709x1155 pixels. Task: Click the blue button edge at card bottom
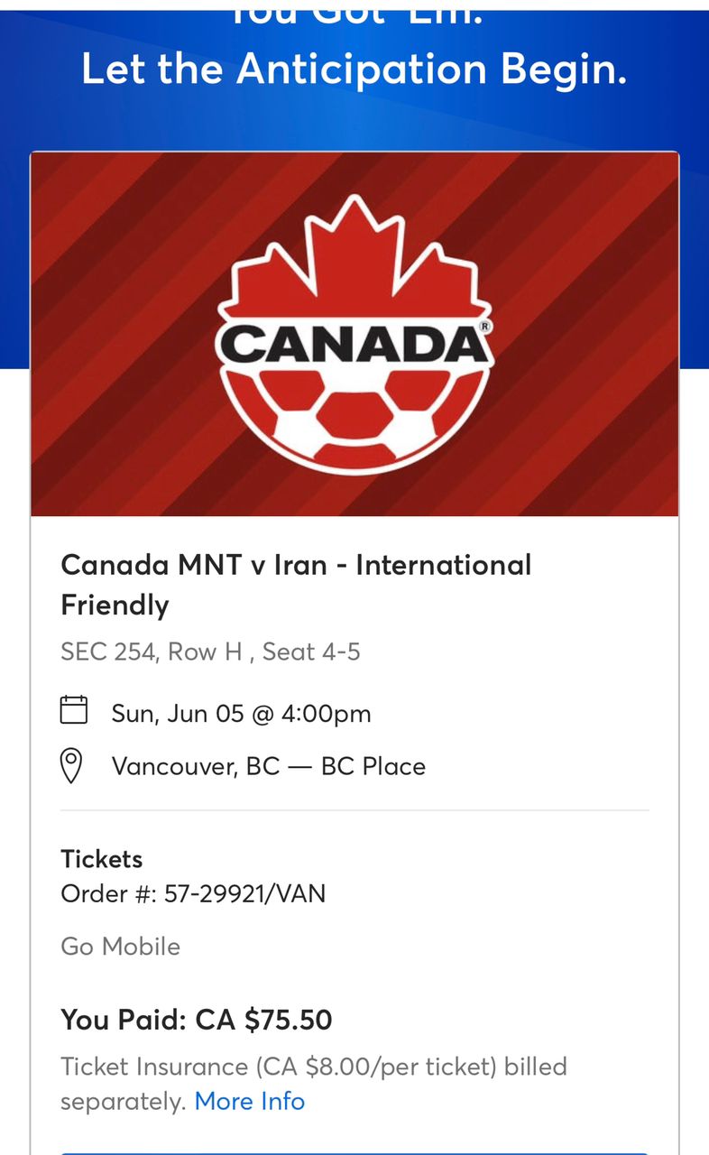tap(354, 1151)
